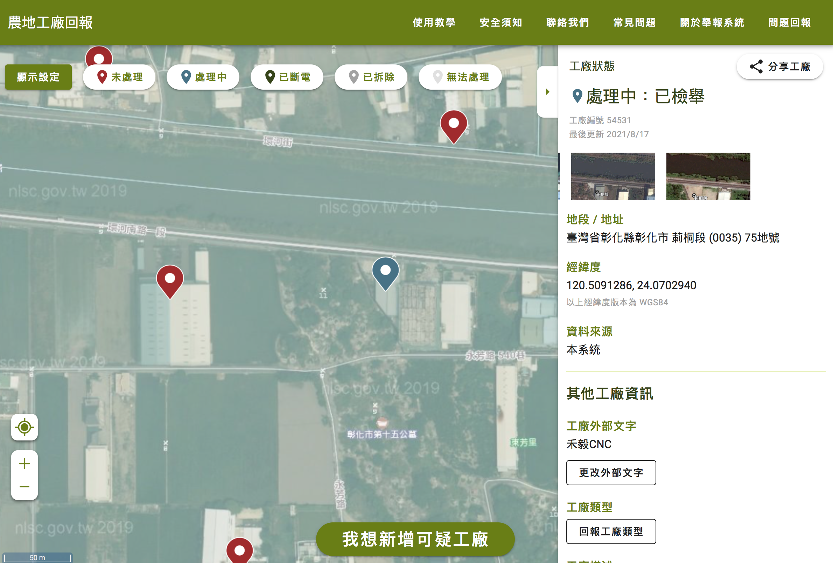Click red pin near 環河街
The width and height of the screenshot is (833, 563).
tap(453, 125)
